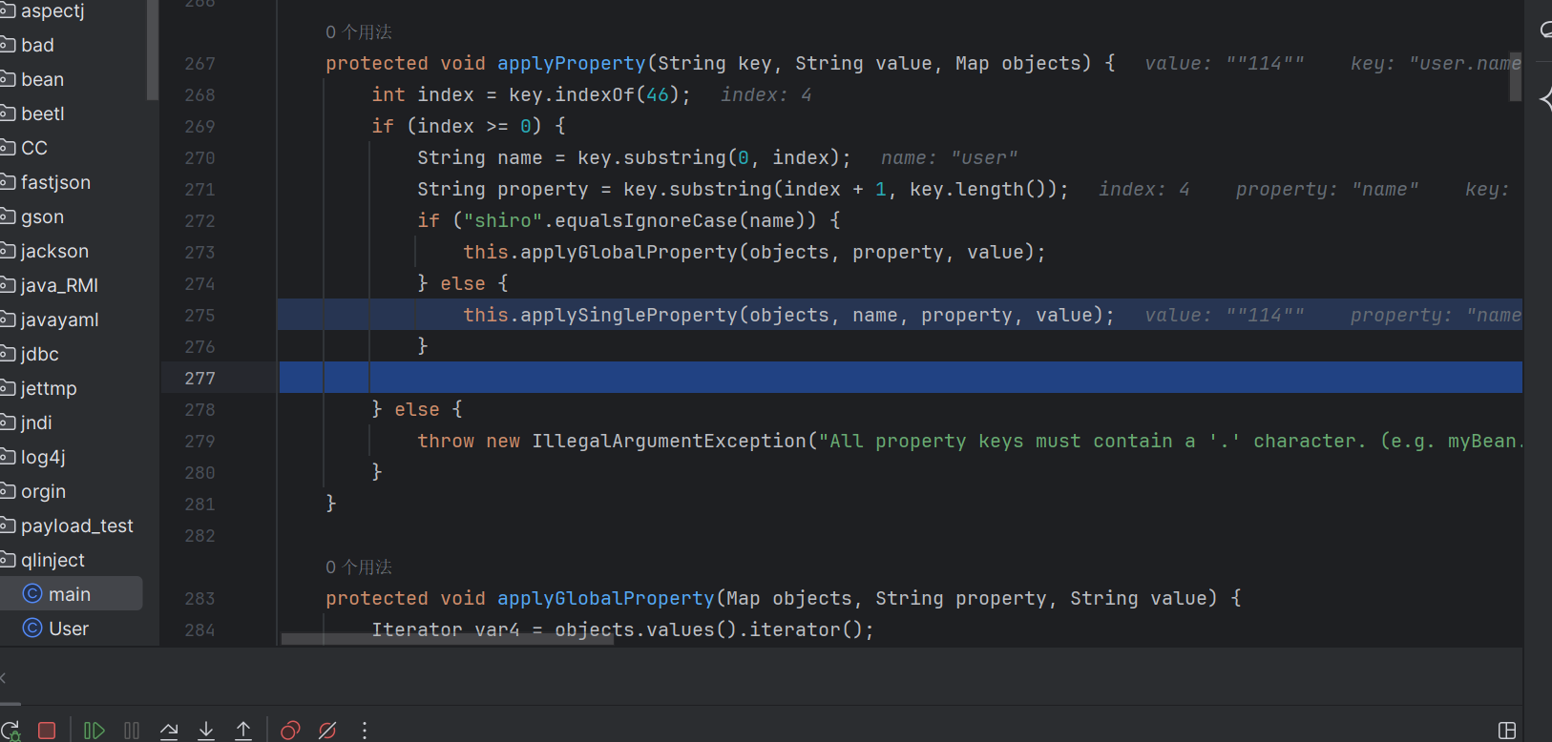Viewport: 1552px width, 742px height.
Task: Select the jettmp folder
Action: pyautogui.click(x=49, y=388)
